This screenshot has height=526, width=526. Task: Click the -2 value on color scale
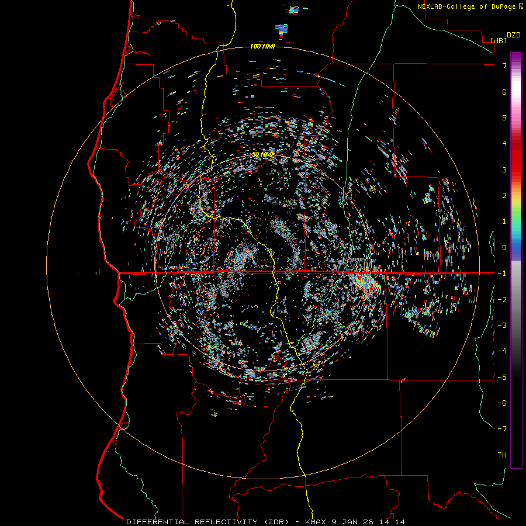tap(502, 300)
